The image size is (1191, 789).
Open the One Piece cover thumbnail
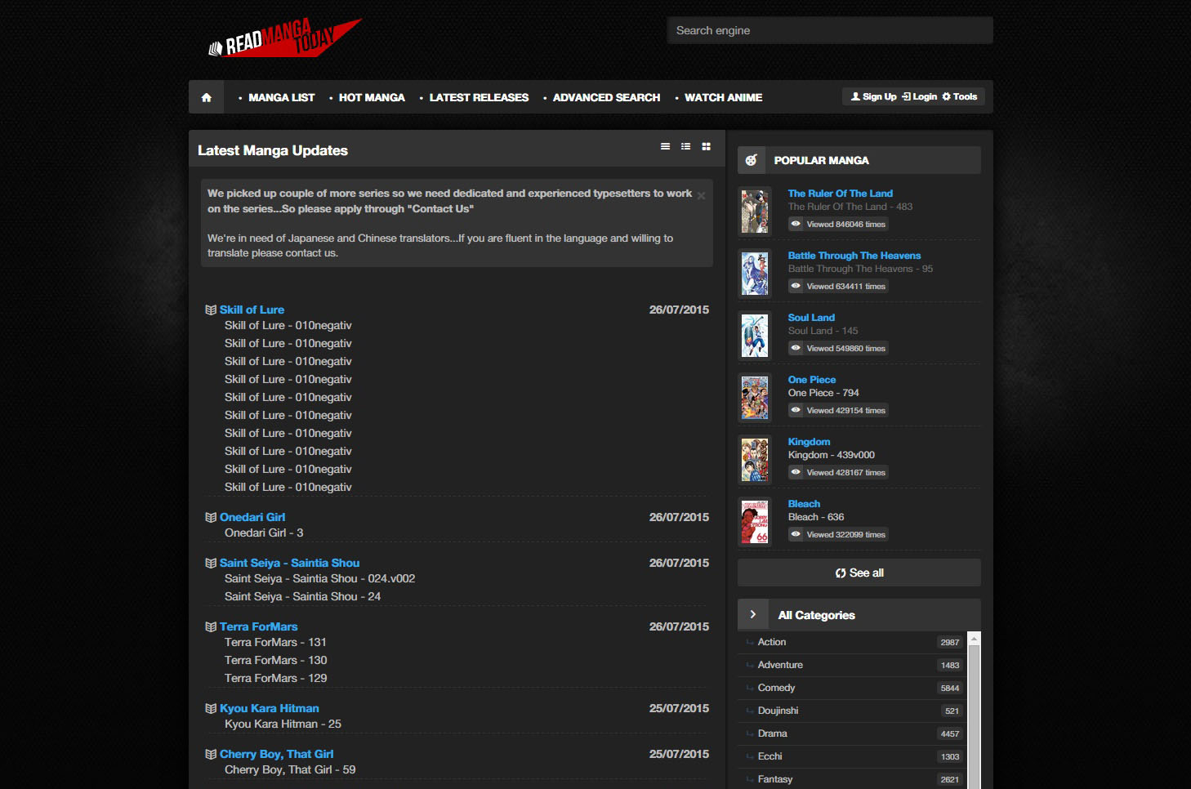pos(755,397)
